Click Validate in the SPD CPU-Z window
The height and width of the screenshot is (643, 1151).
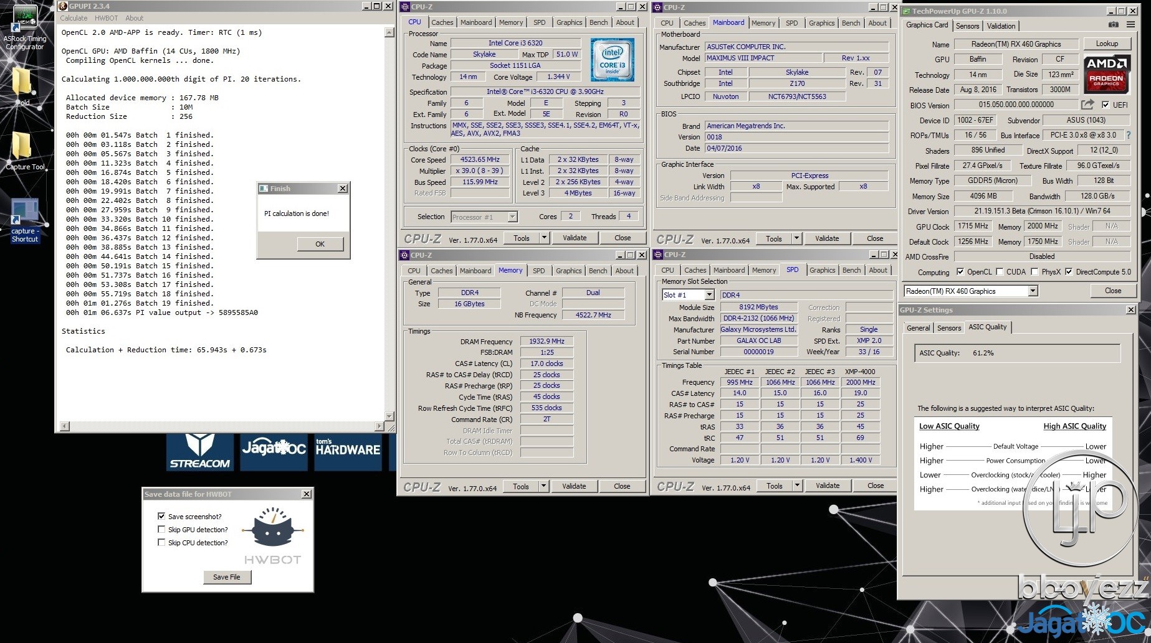[x=827, y=486]
